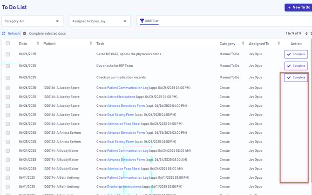The image size is (312, 195).
Task: Select checkbox for Anista Sorhon Advance Directives row
Action: click(8, 133)
